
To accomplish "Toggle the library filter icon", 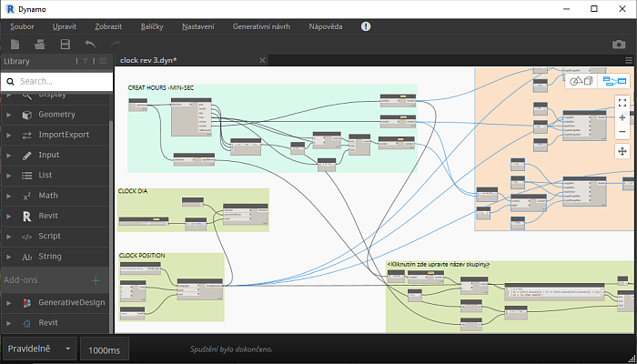I will [x=85, y=61].
